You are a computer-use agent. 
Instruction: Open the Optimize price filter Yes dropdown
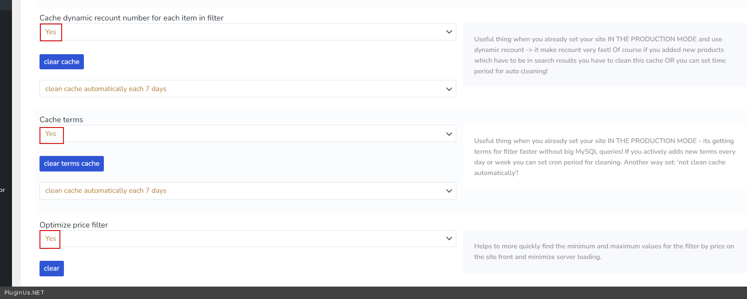pyautogui.click(x=247, y=239)
